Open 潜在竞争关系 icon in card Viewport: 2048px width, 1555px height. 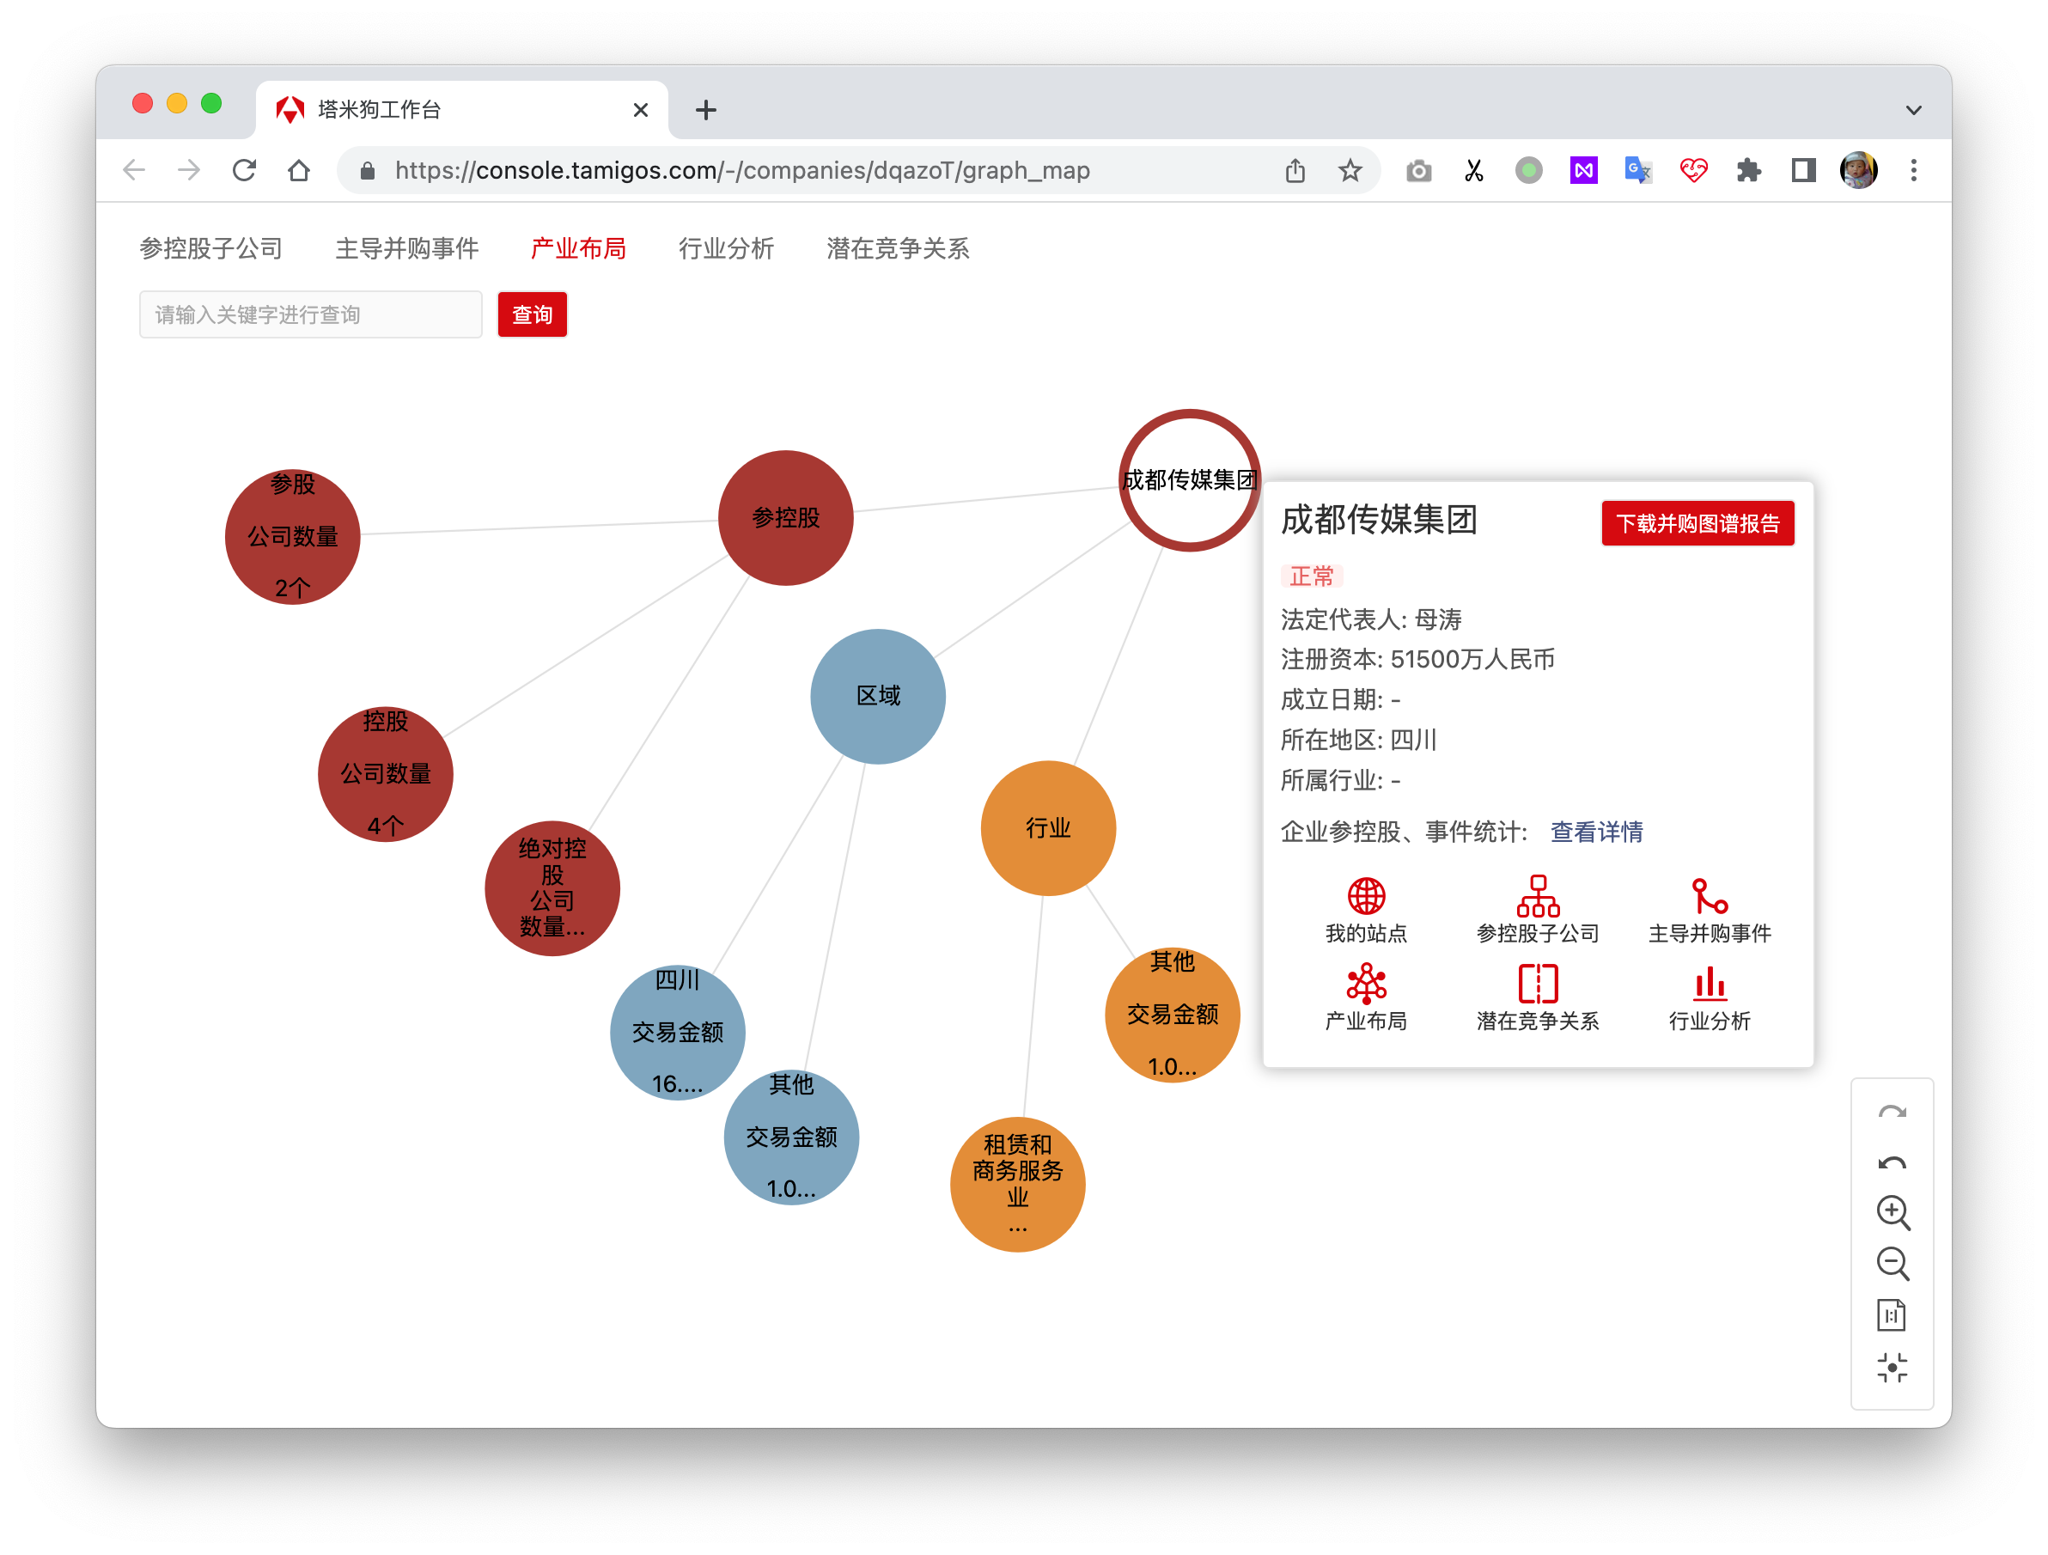1538,984
